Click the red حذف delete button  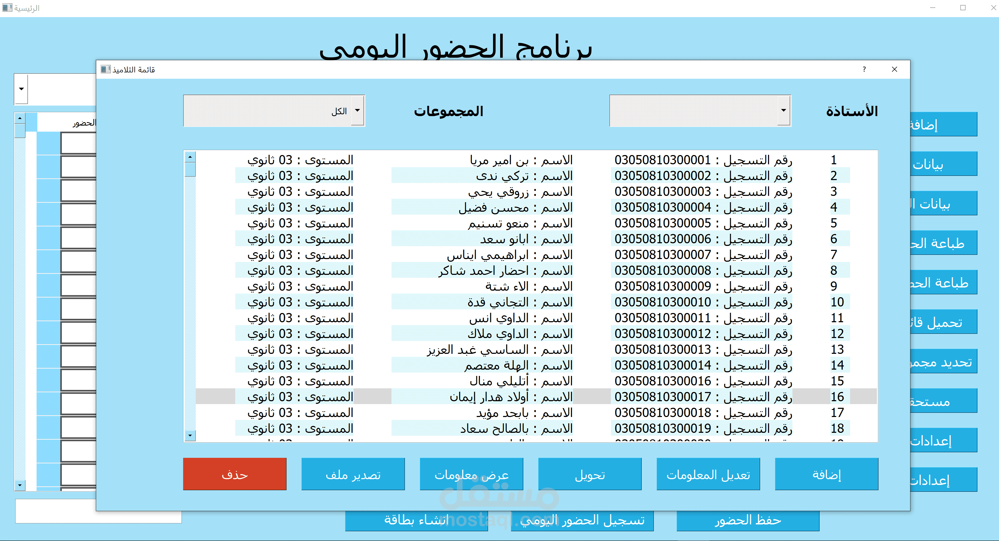point(234,474)
